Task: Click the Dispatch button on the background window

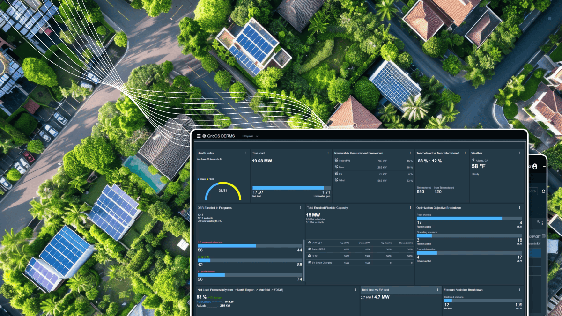Action: [532, 191]
